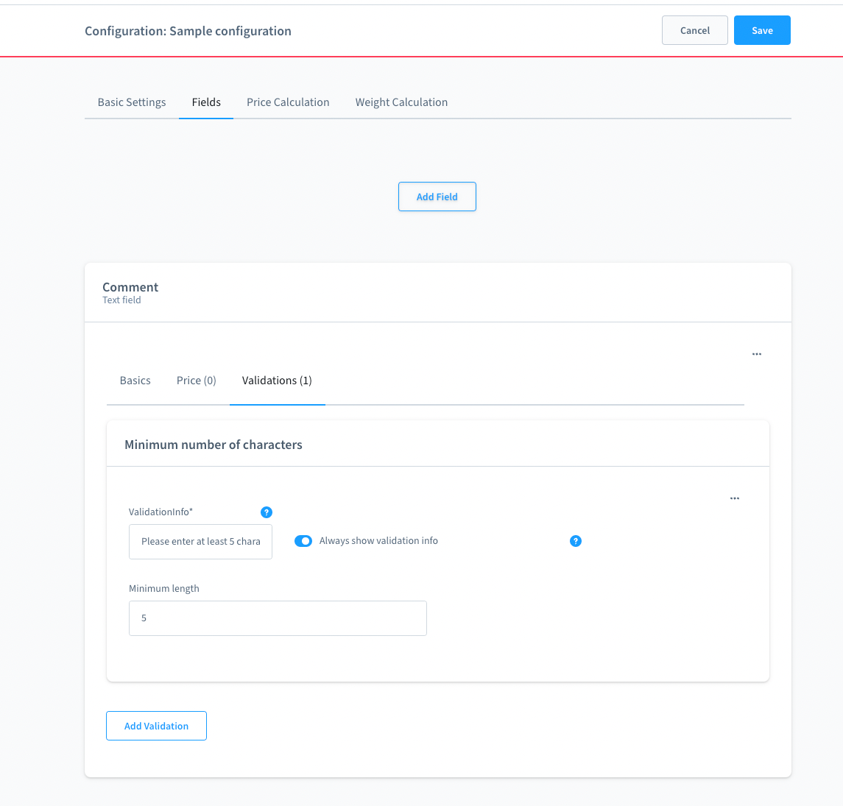Select the Fields tab
The image size is (843, 806).
[x=206, y=102]
